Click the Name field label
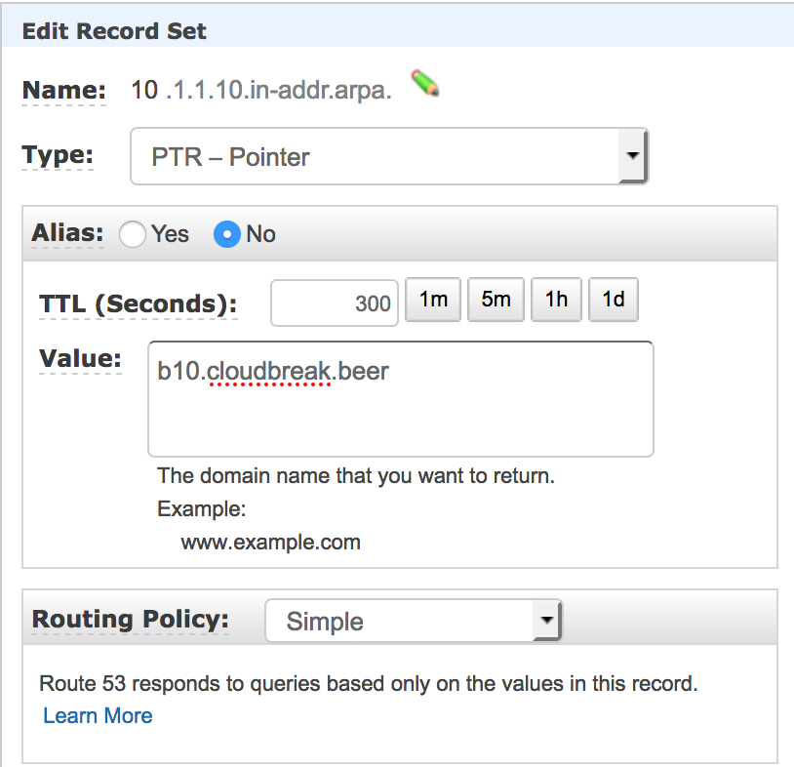This screenshot has width=794, height=767. click(x=63, y=90)
